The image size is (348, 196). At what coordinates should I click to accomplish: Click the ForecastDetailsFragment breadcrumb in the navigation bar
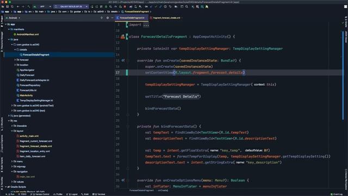pos(135,11)
